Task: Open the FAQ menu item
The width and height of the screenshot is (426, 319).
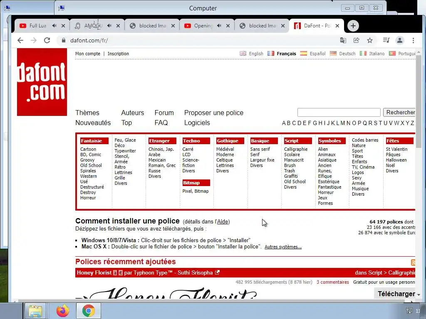Action: [161, 123]
